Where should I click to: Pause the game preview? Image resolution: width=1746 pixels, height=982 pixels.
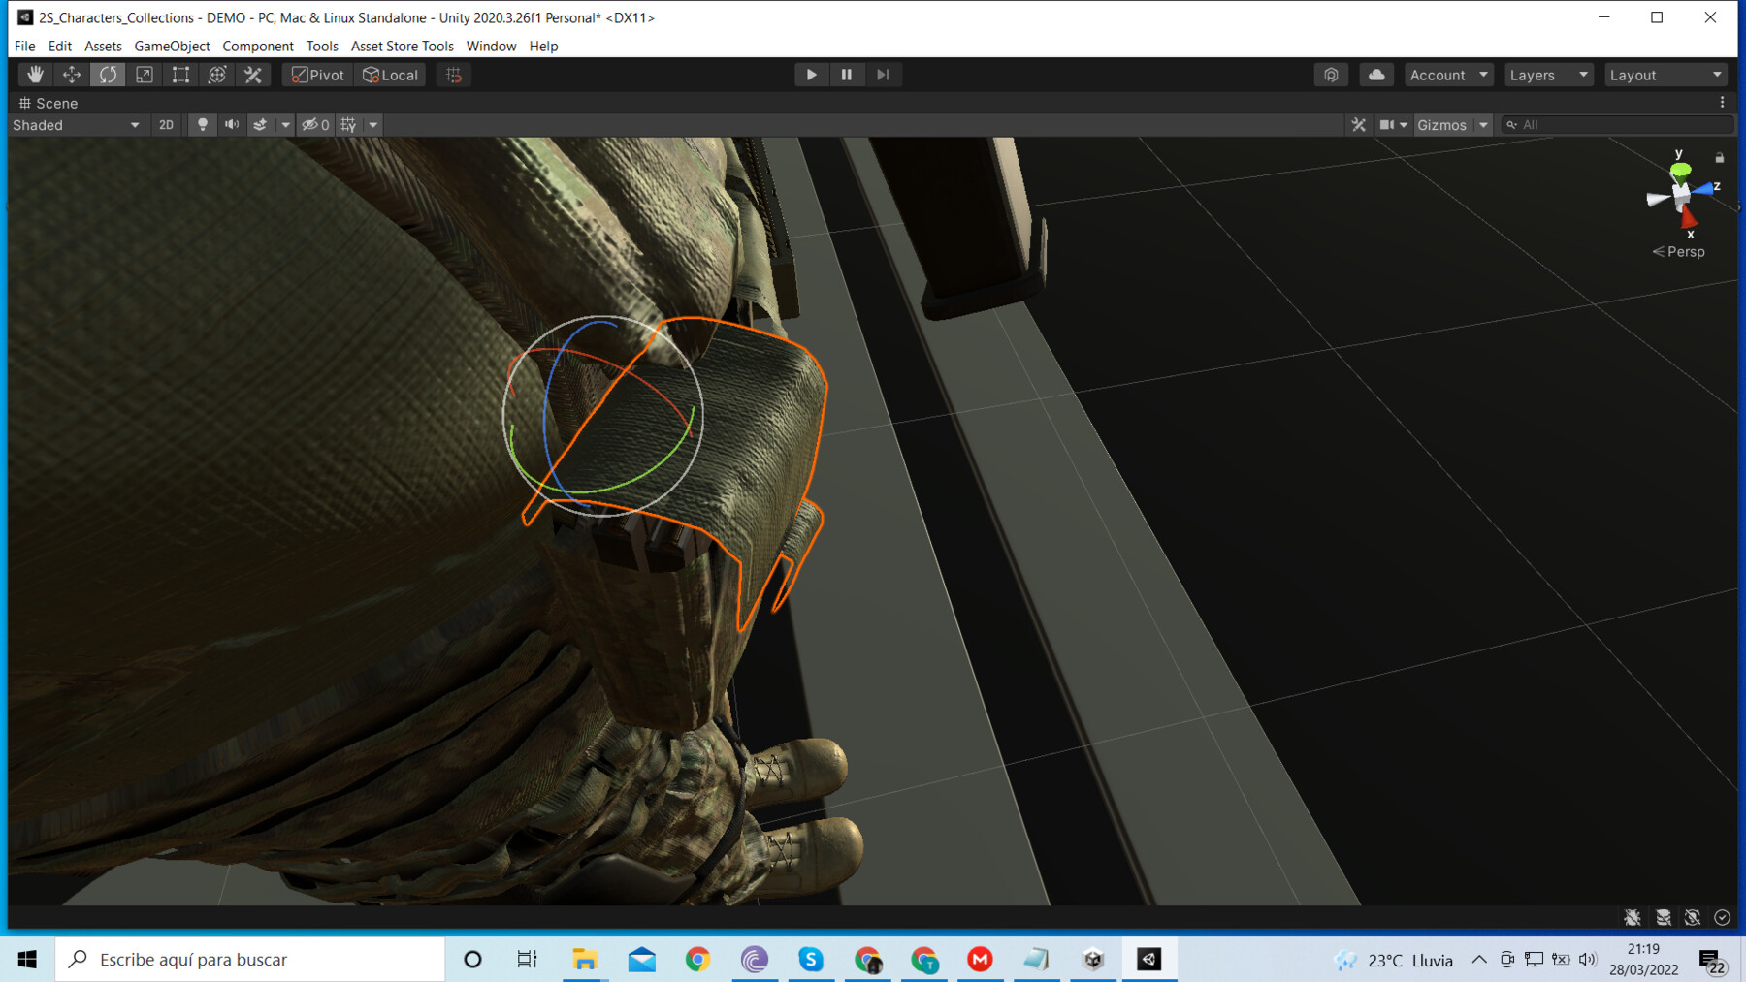(x=847, y=75)
